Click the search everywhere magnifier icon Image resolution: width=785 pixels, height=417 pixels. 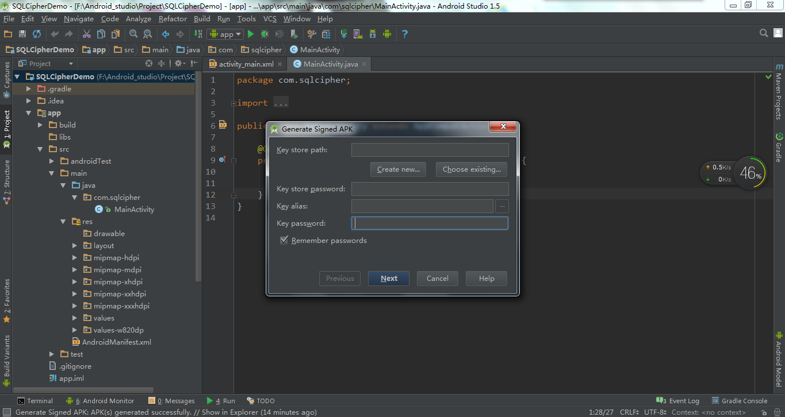click(x=764, y=33)
